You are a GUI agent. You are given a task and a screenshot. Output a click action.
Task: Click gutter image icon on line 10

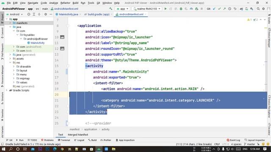tap(62, 37)
